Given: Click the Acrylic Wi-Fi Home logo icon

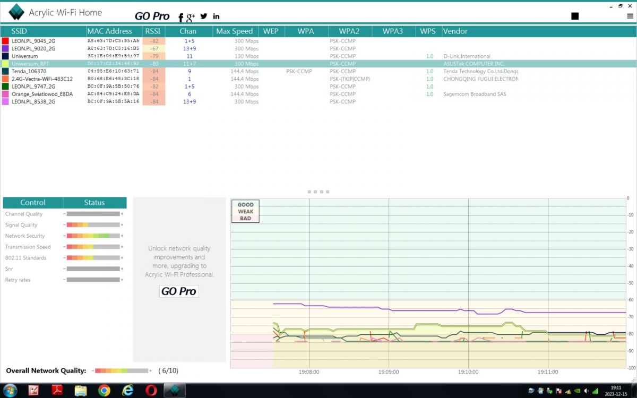Looking at the screenshot, I should pos(16,12).
